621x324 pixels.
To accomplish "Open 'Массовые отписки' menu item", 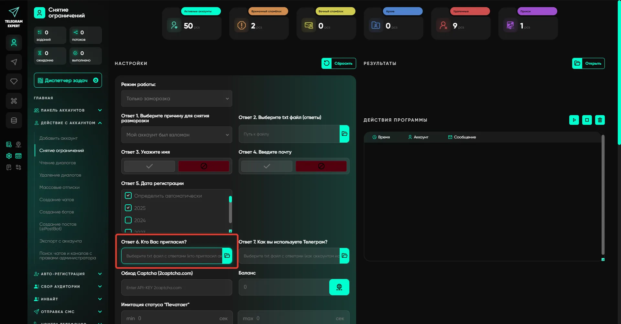I will click(60, 187).
